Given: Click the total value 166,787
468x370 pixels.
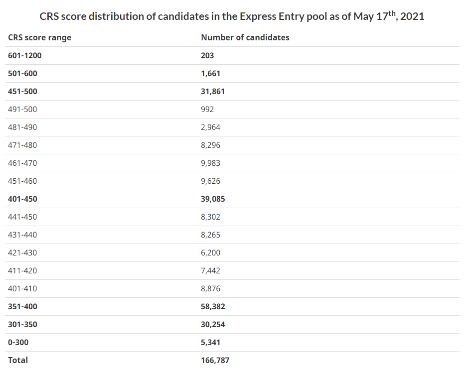Looking at the screenshot, I should coord(215,360).
